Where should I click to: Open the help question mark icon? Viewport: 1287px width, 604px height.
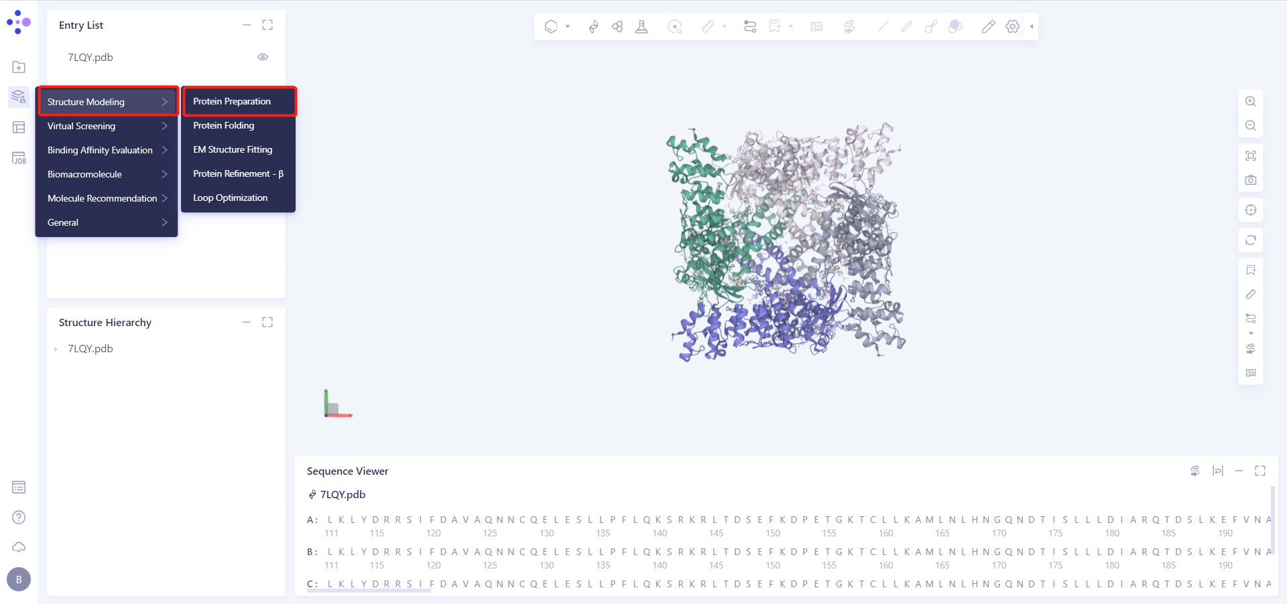(x=19, y=517)
